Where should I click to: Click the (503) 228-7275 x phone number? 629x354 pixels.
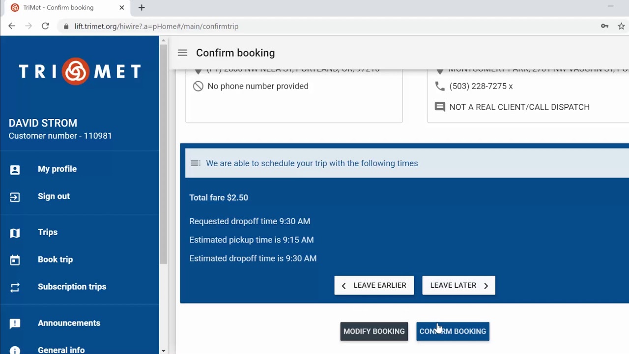pyautogui.click(x=481, y=86)
